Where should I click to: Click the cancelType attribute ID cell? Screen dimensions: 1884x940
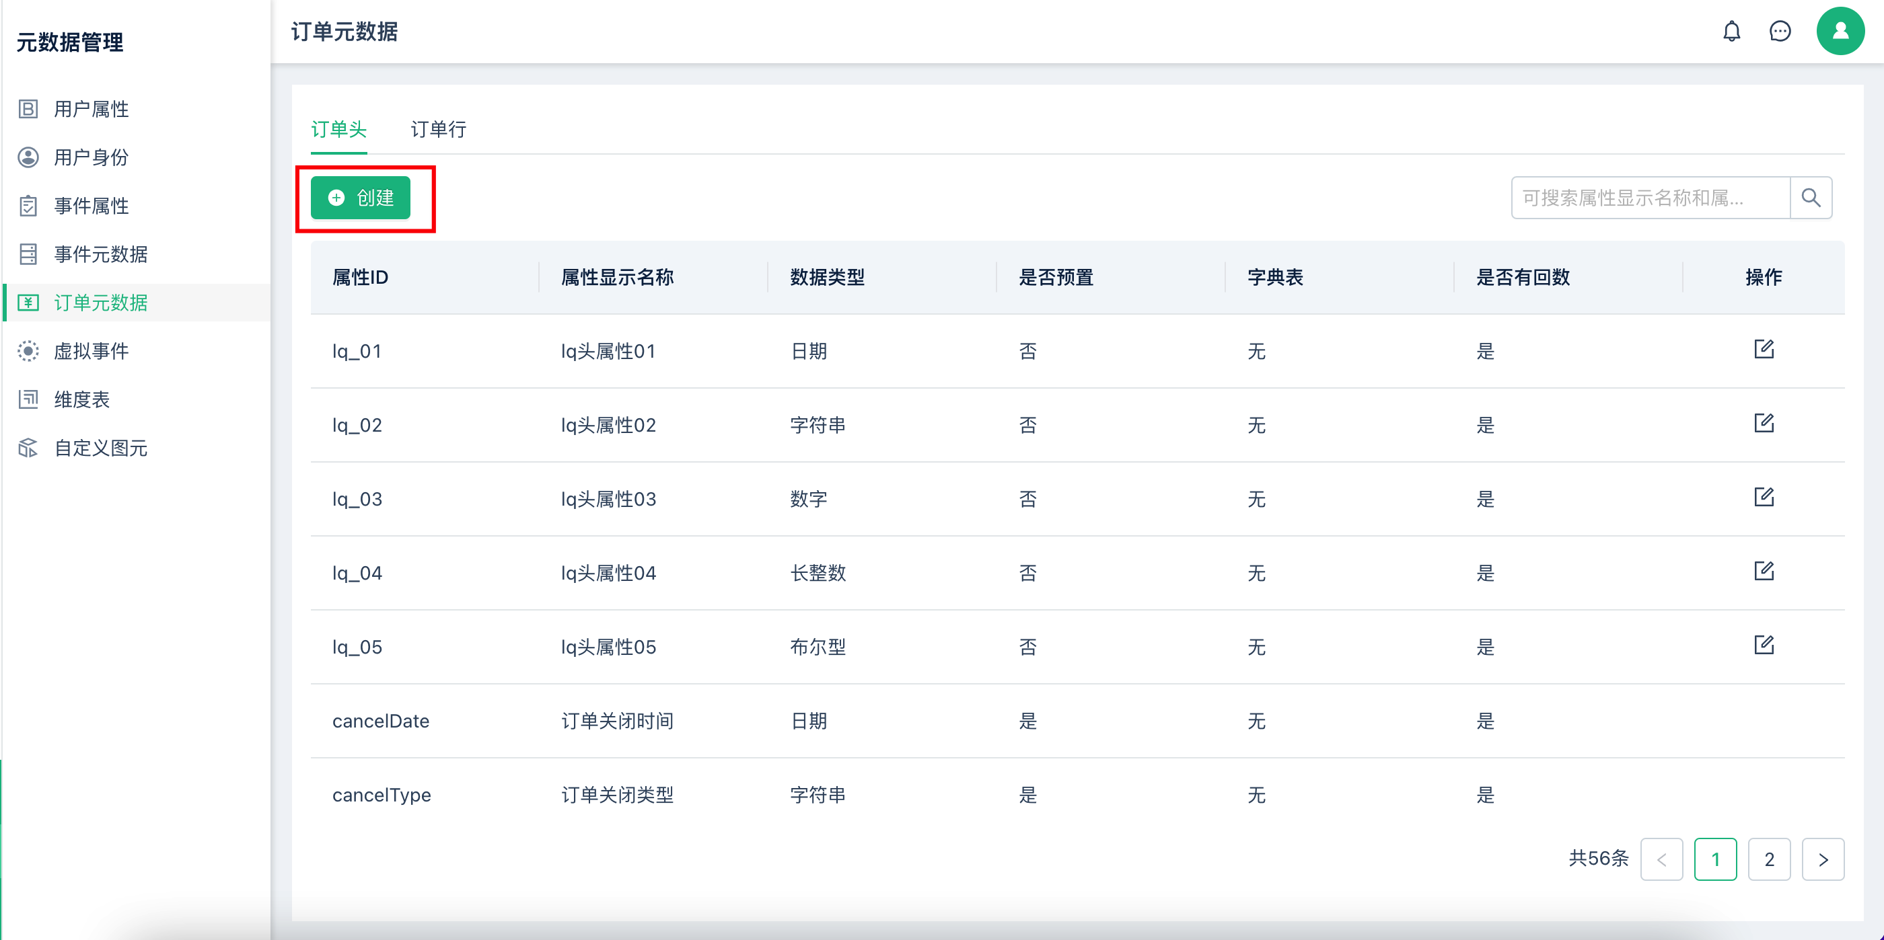point(381,795)
